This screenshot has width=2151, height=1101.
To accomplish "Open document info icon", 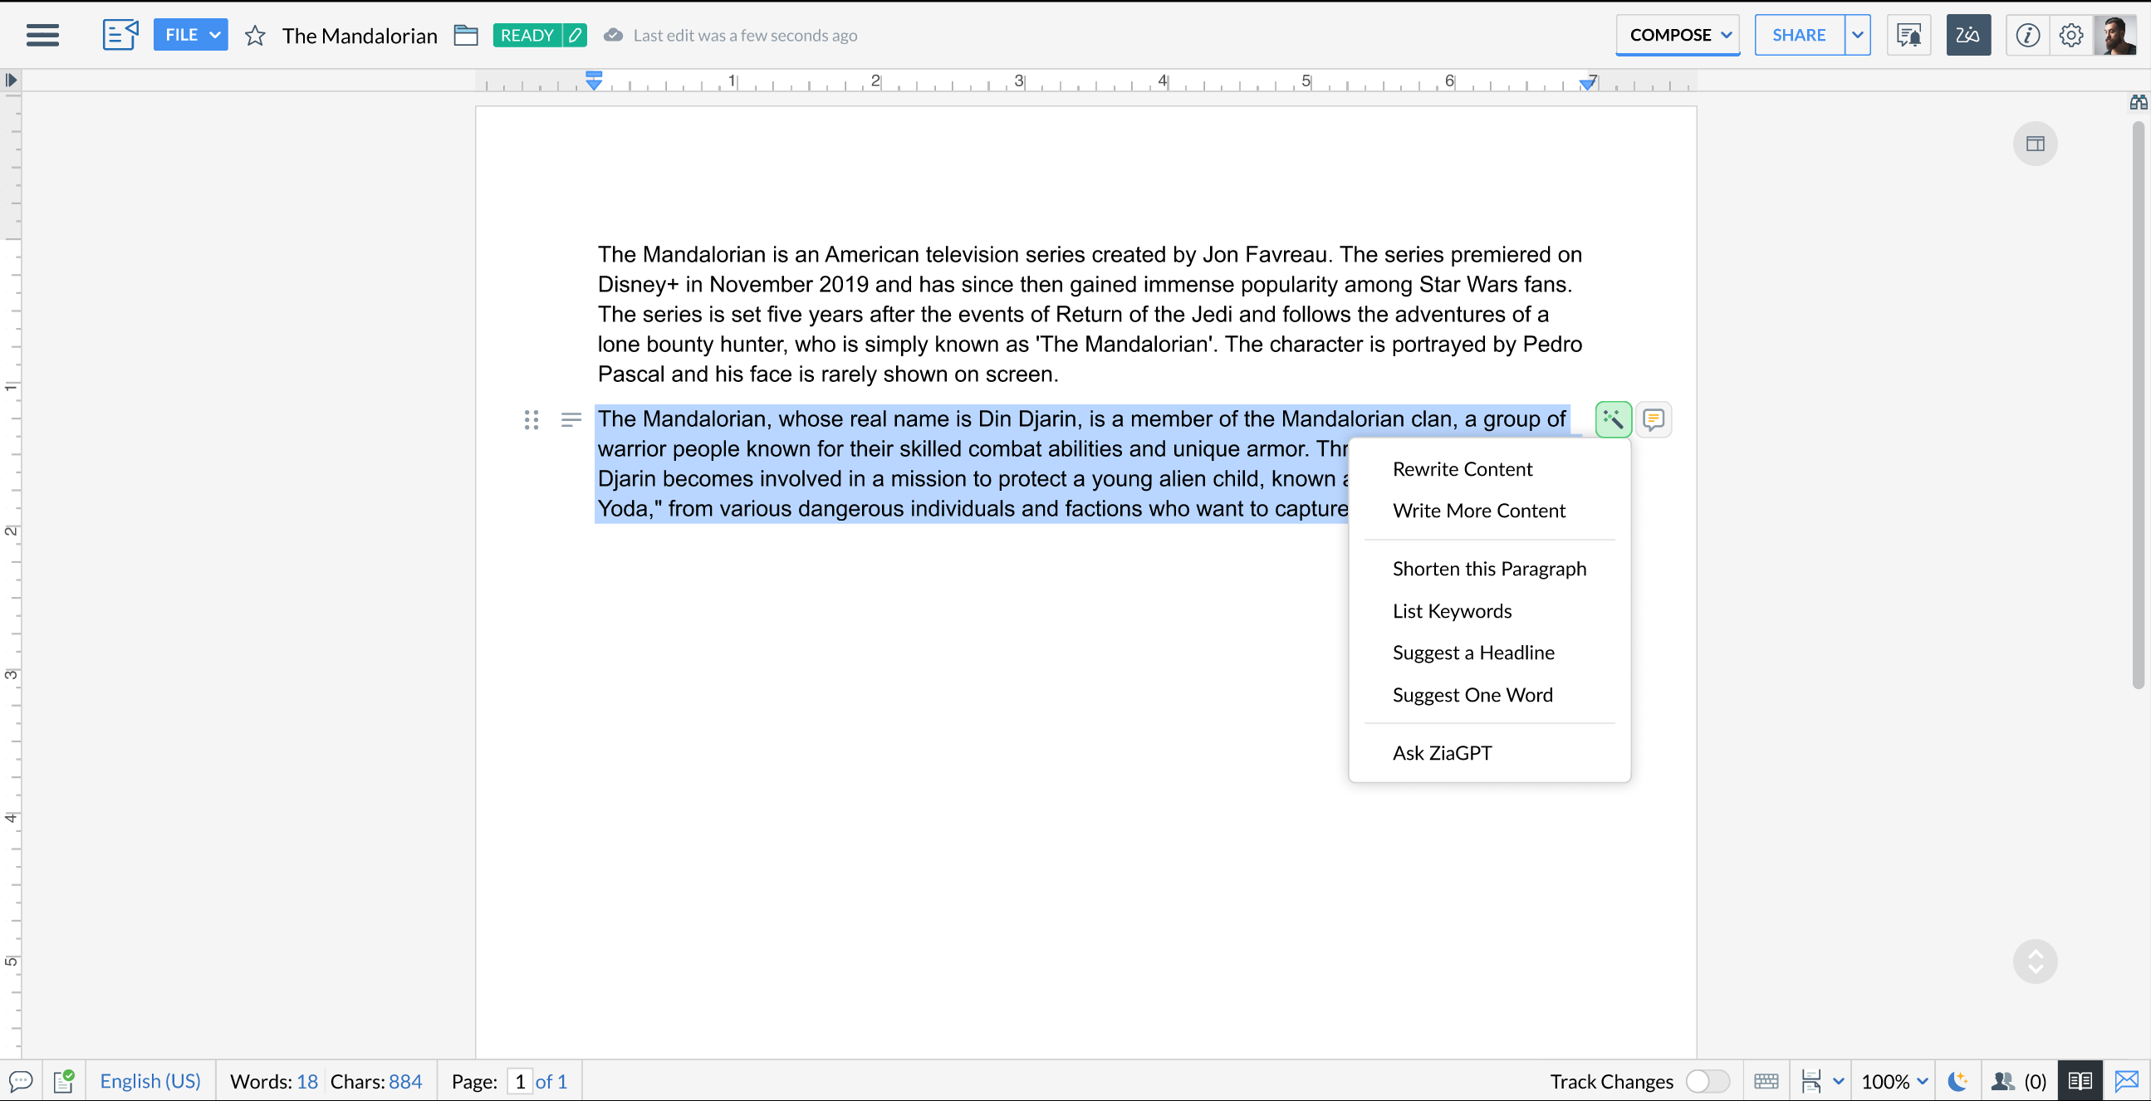I will [x=2028, y=35].
